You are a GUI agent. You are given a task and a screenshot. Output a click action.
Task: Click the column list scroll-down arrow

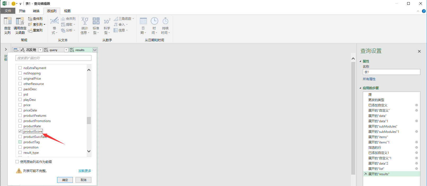[x=89, y=151]
